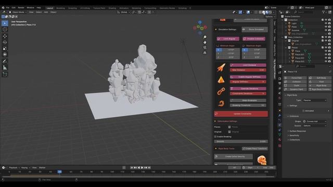Open the Rigid Body Type dropdown
Image resolution: width=333 pixels, height=187 pixels.
314,100
